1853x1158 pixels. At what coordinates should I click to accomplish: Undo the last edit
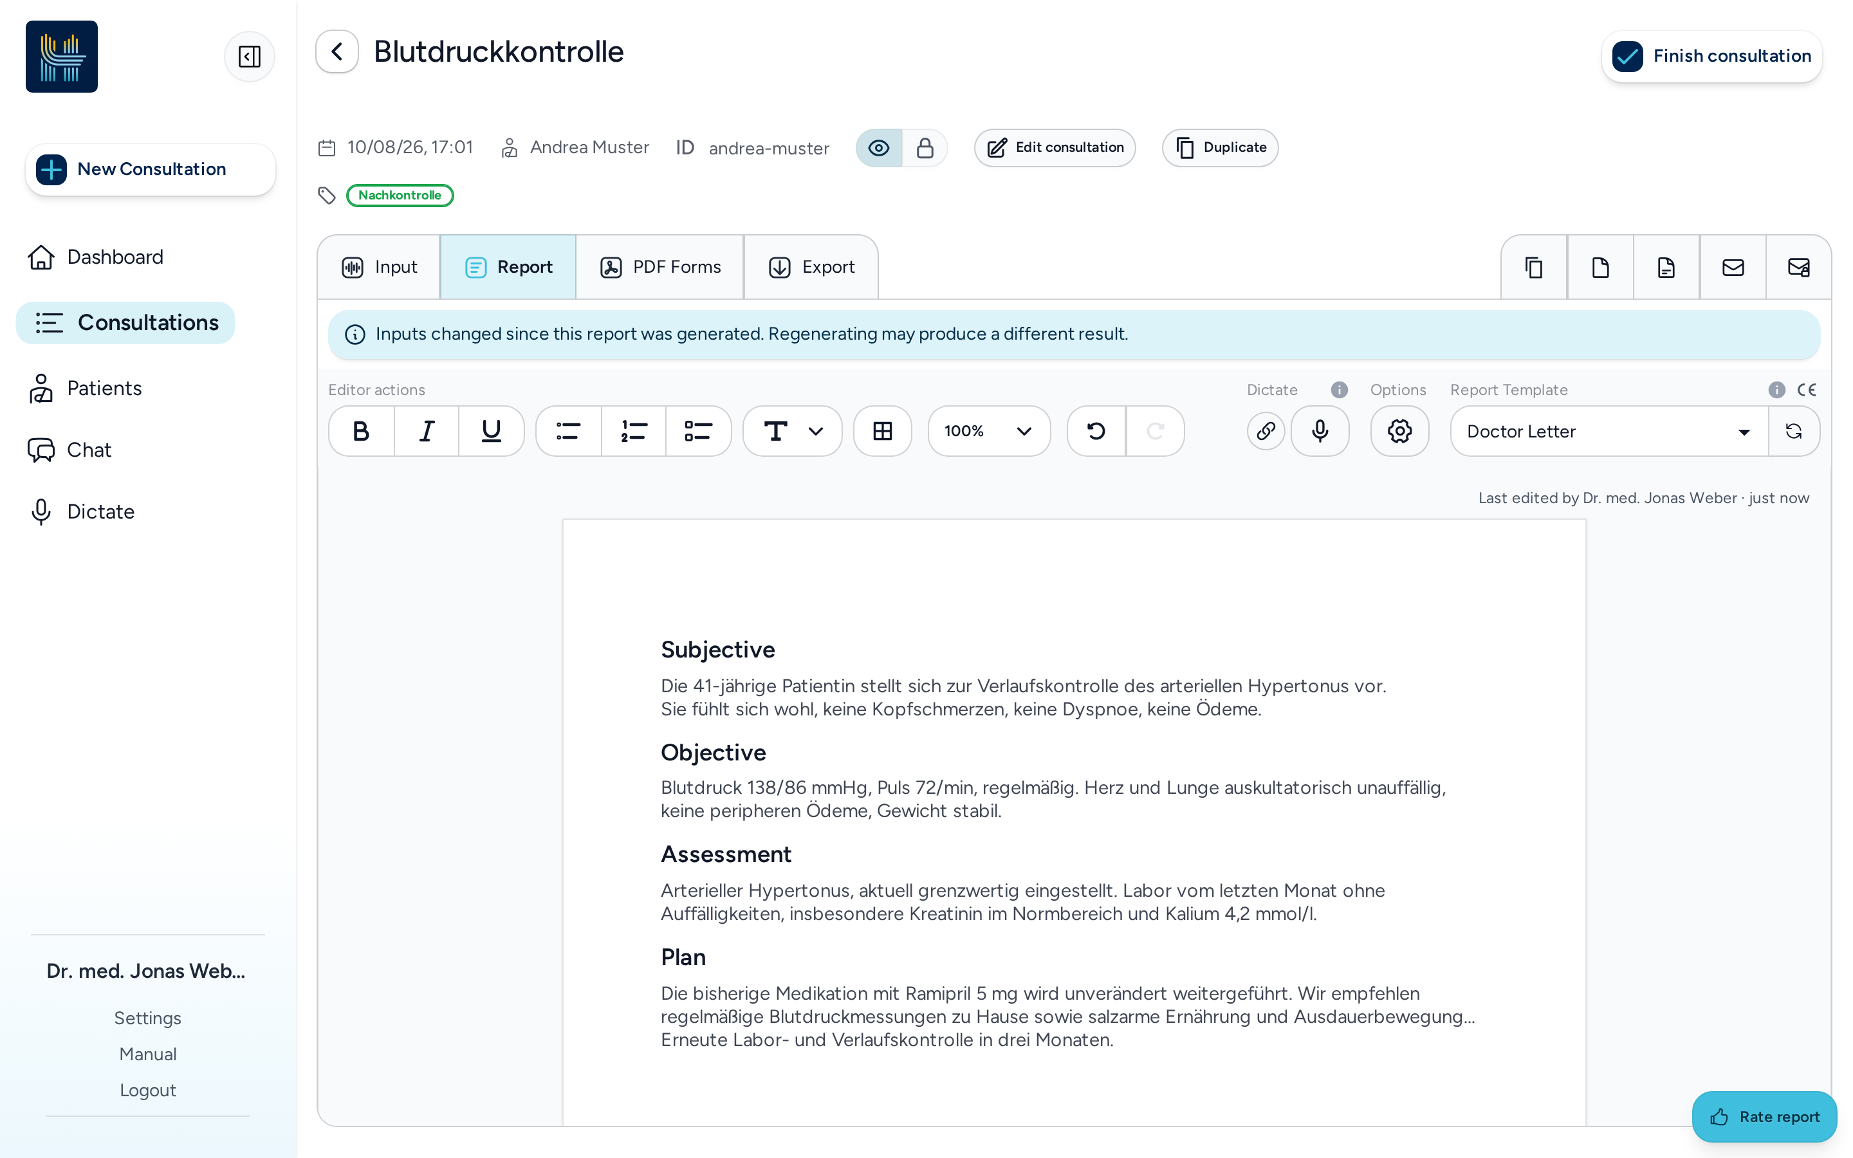pos(1096,431)
